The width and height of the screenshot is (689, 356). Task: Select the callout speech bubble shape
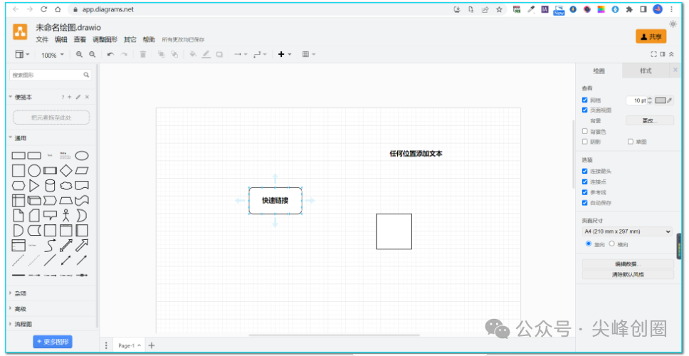coord(50,215)
